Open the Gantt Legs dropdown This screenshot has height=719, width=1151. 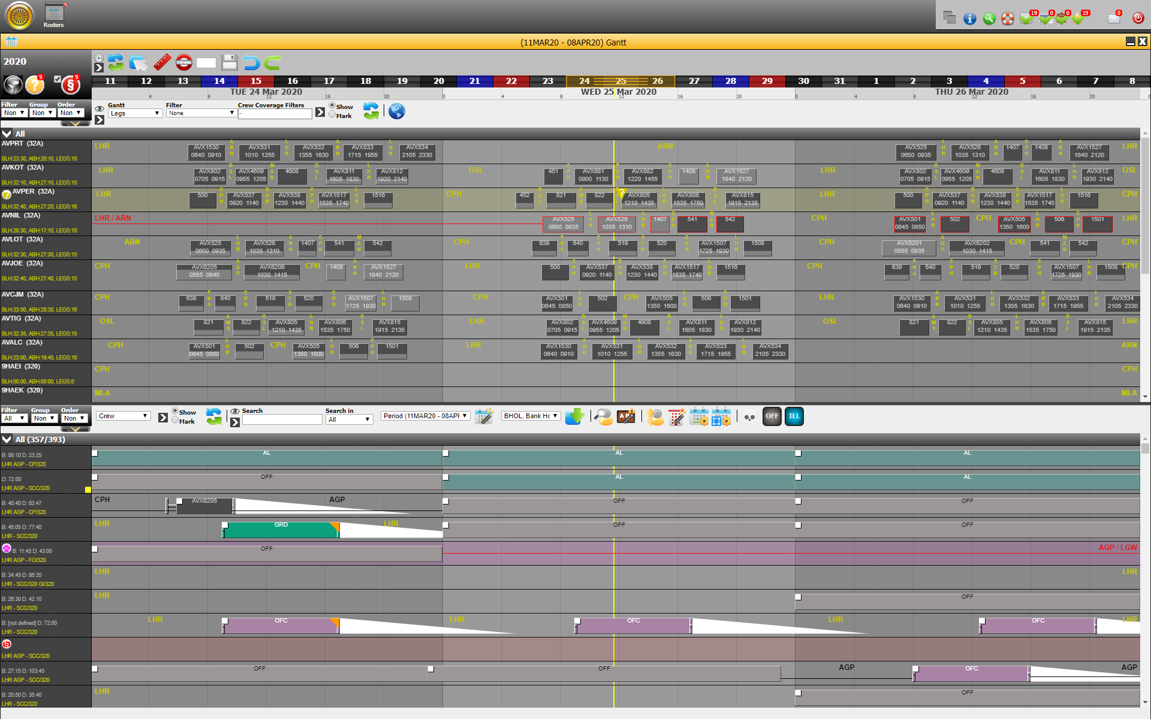coord(135,113)
